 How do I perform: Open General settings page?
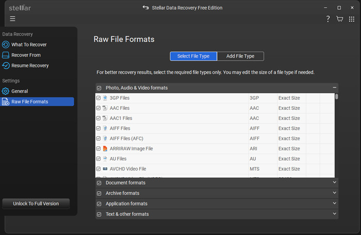[20, 91]
